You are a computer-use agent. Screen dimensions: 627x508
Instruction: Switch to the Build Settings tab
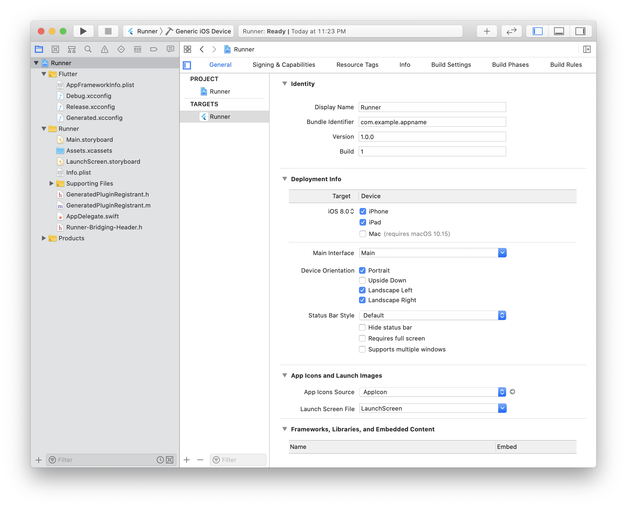click(x=451, y=65)
